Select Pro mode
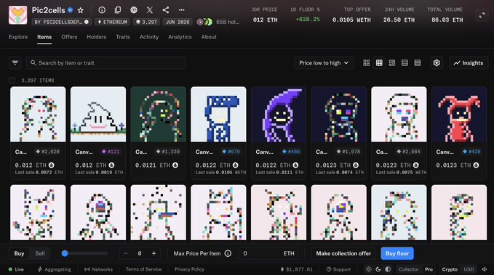Image resolution: width=494 pixels, height=275 pixels. pyautogui.click(x=429, y=269)
